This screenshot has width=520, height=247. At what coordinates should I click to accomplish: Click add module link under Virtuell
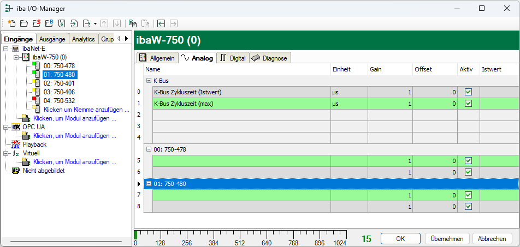75,162
